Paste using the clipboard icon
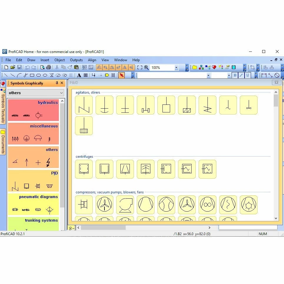This screenshot has height=284, width=284. [x=77, y=68]
